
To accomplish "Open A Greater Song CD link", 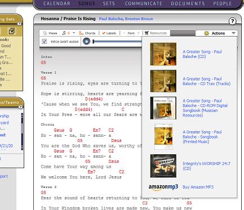I will point(202,54).
